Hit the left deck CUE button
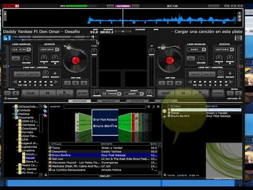Viewport: 253px width, 190px height. [x=30, y=93]
